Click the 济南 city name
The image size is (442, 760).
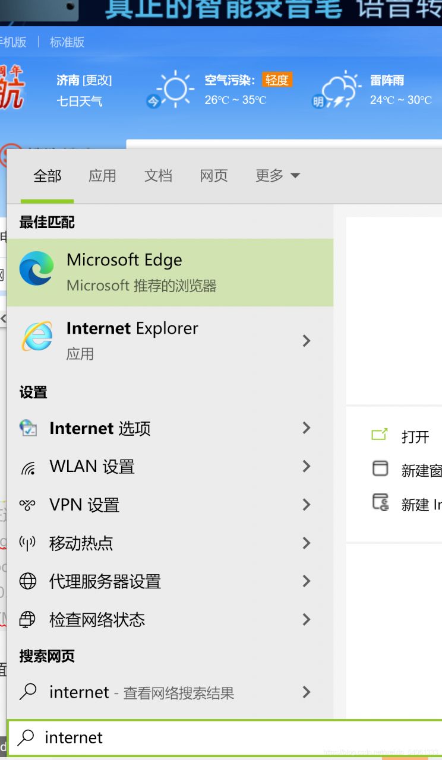tap(68, 80)
